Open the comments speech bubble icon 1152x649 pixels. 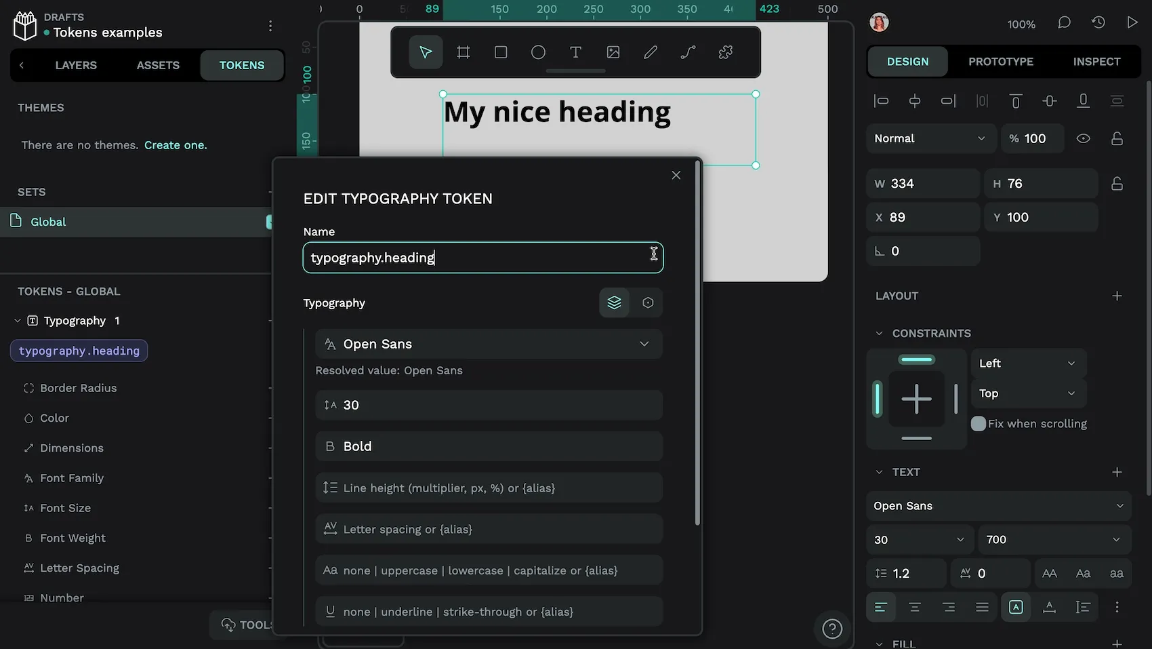1064,22
